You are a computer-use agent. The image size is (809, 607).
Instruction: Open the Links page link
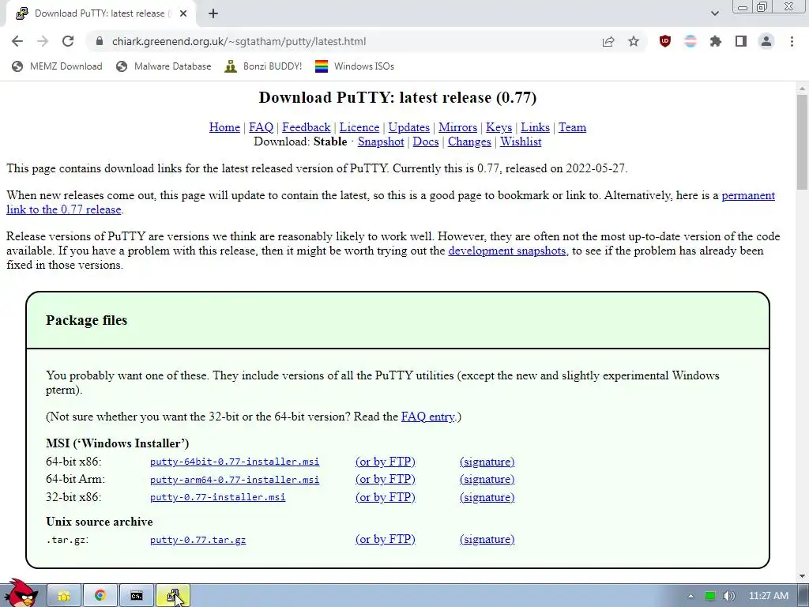tap(535, 127)
